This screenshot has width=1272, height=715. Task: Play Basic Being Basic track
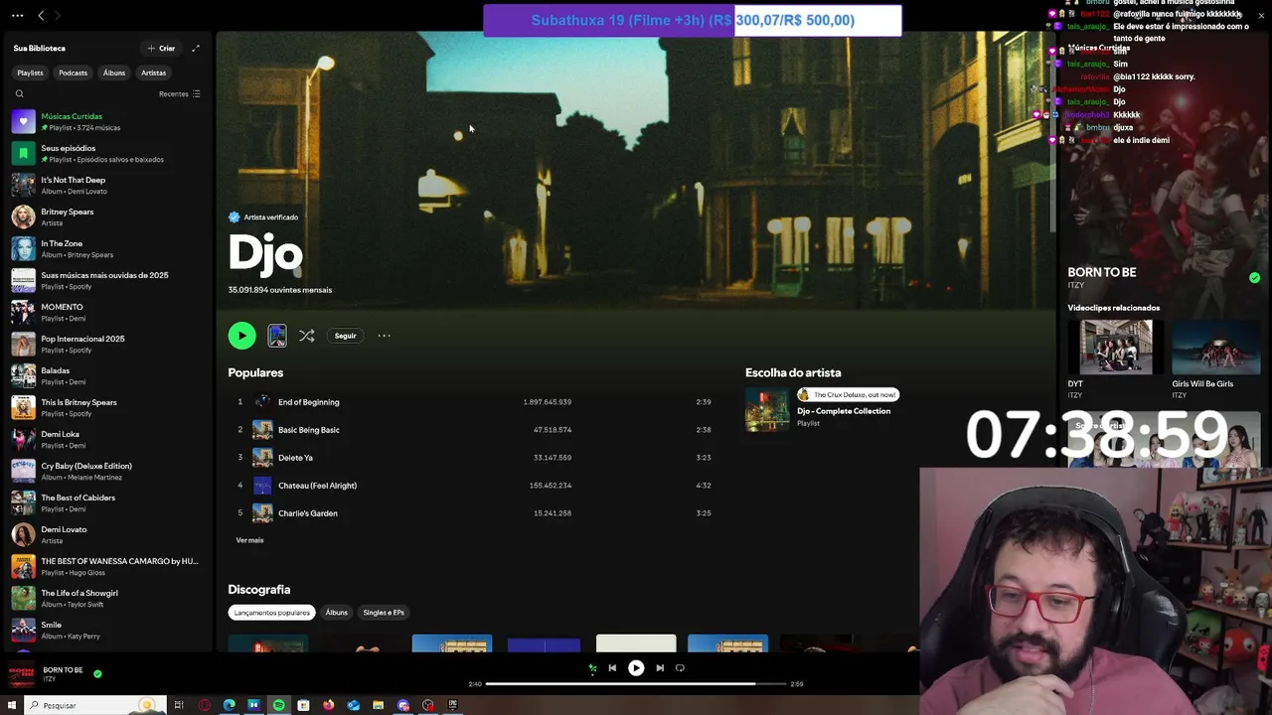coord(473,430)
